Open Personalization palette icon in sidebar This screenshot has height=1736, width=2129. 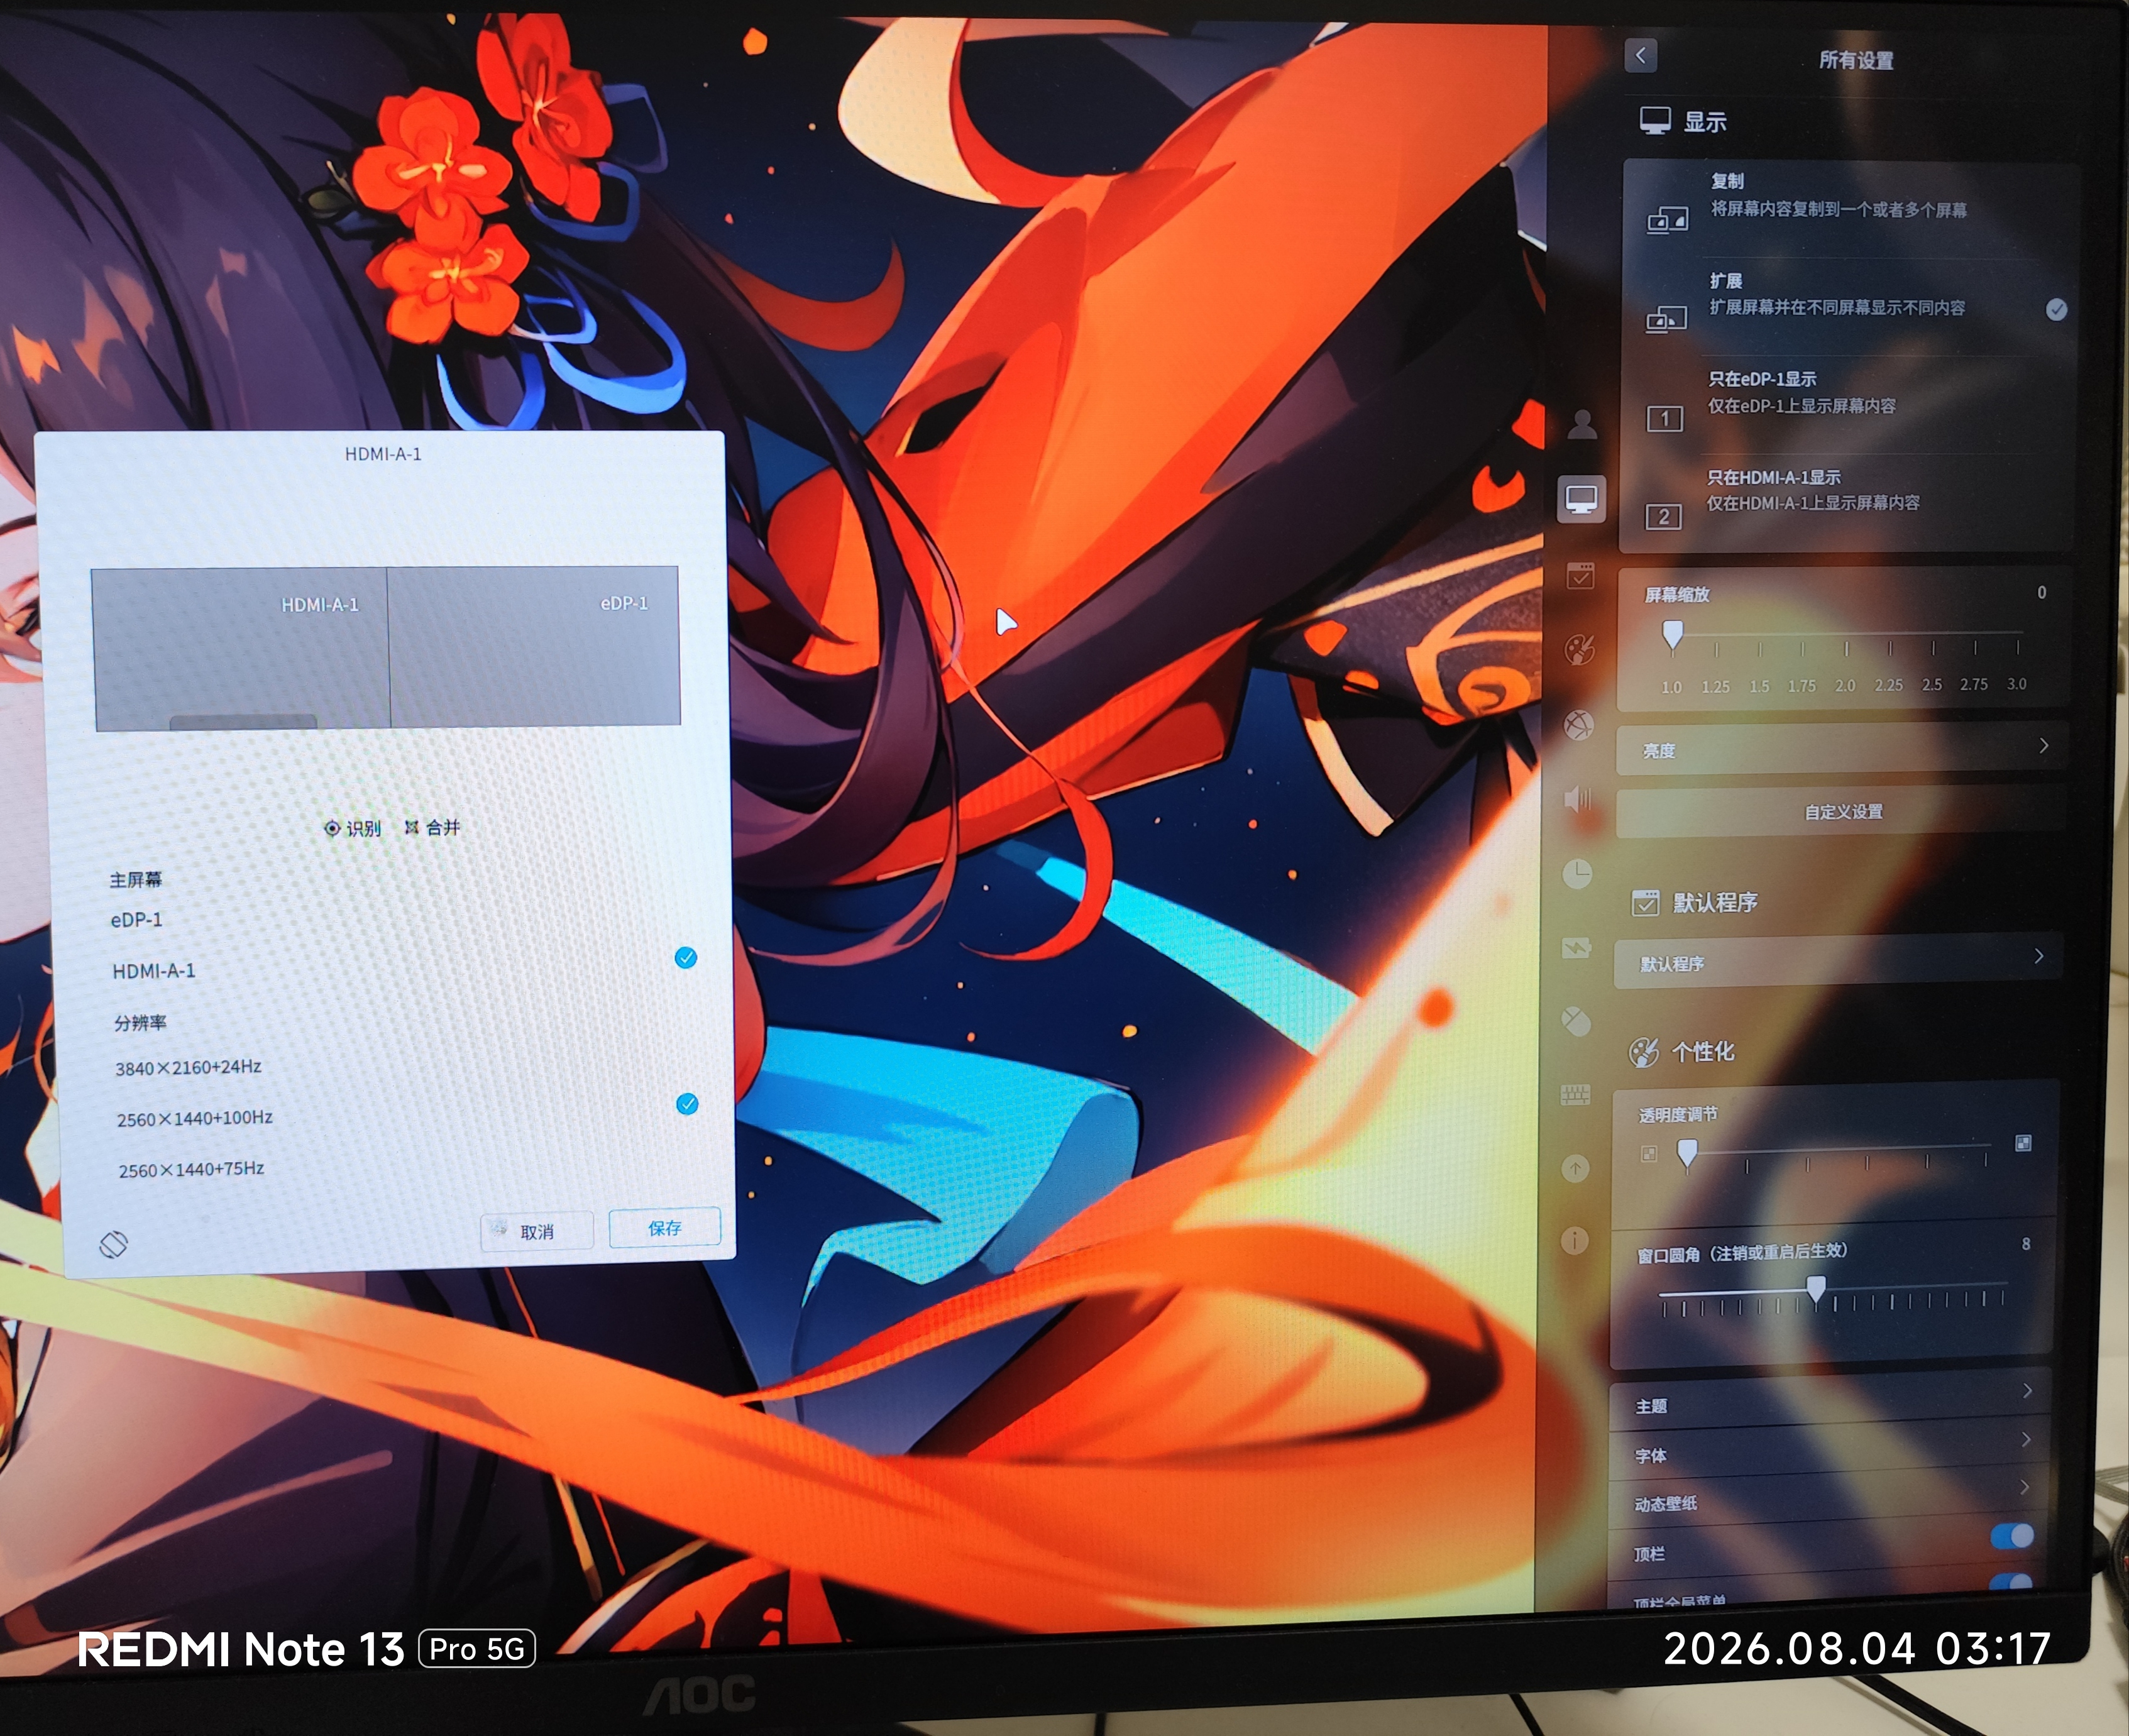click(x=1580, y=649)
